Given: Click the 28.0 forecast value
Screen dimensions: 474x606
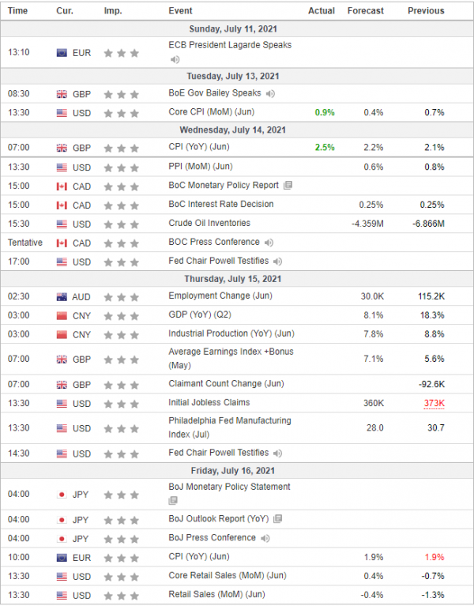Looking at the screenshot, I should click(x=375, y=428).
